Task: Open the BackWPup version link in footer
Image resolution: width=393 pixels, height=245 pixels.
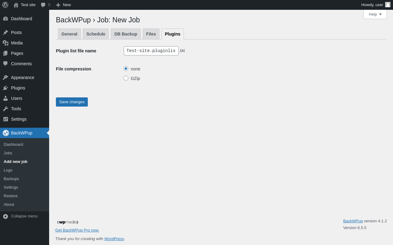Action: [353, 221]
